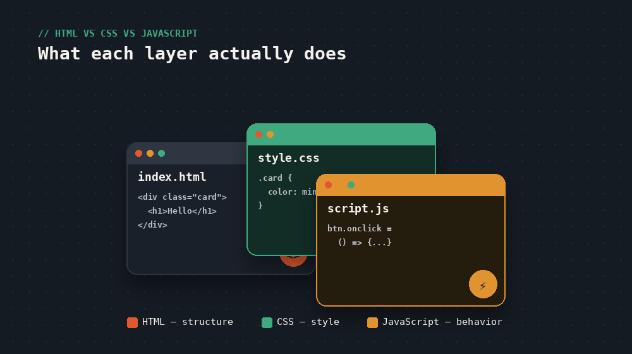This screenshot has width=632, height=354.
Task: Click the 'What each layer actually does' heading
Action: coord(192,53)
